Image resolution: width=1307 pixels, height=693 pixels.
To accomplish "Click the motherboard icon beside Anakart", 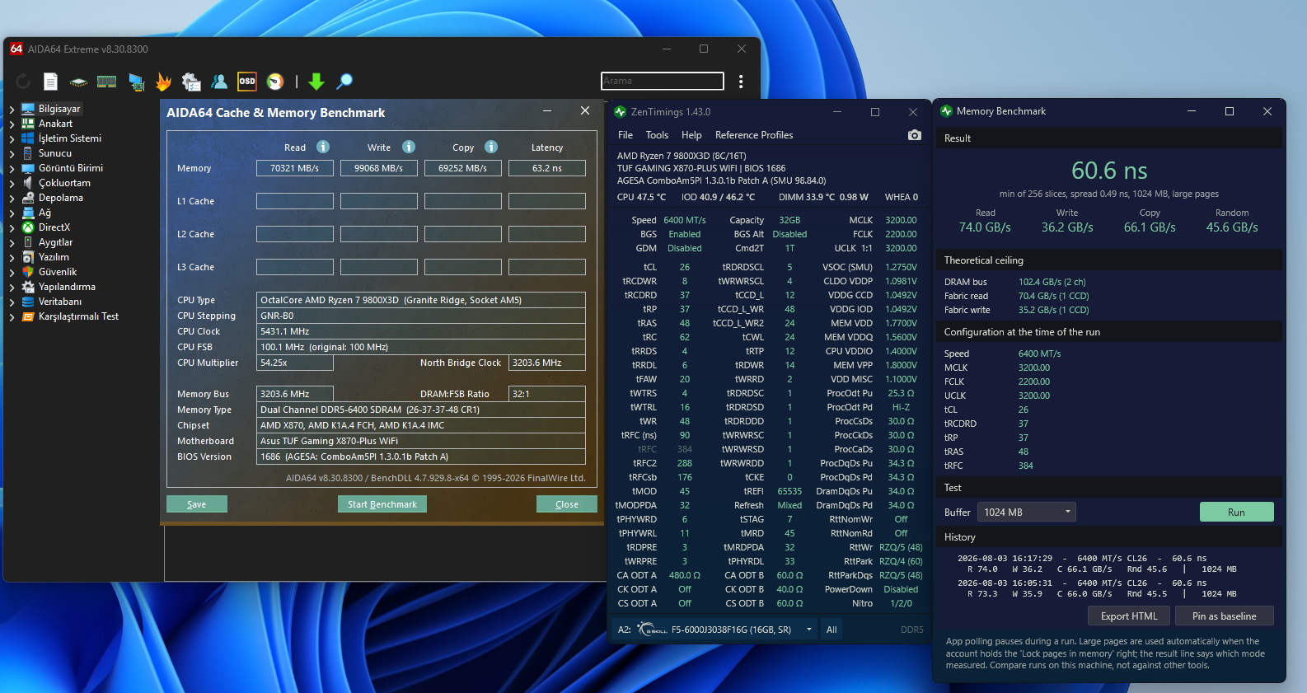I will pos(28,124).
